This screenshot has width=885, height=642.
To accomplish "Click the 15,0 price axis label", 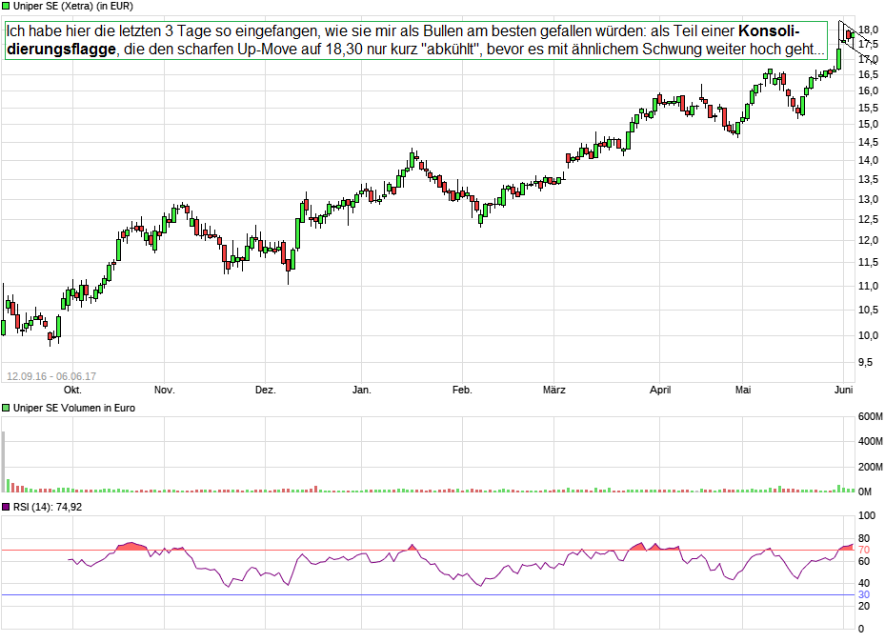I will pyautogui.click(x=868, y=125).
